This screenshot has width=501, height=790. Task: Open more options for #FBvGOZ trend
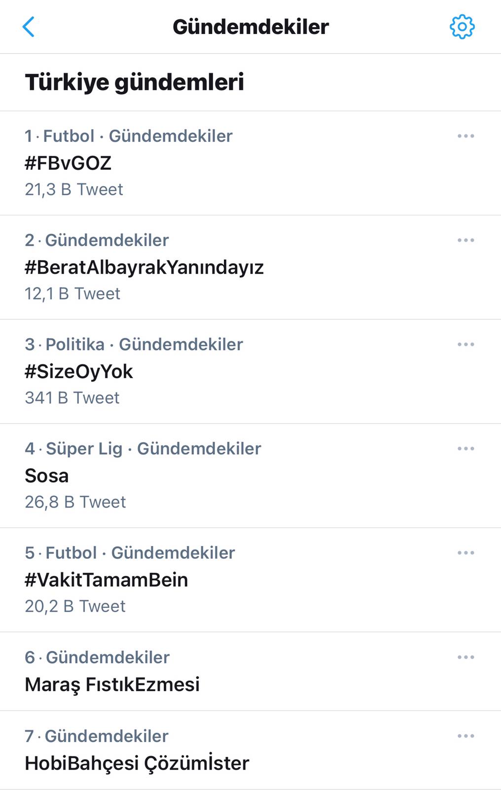465,136
